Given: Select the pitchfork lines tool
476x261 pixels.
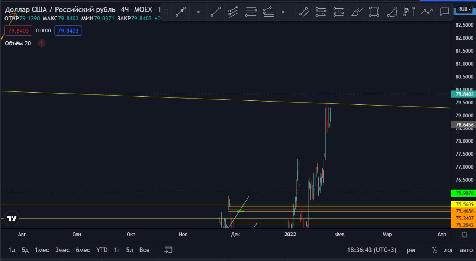Looking at the screenshot, I should coord(251,12).
